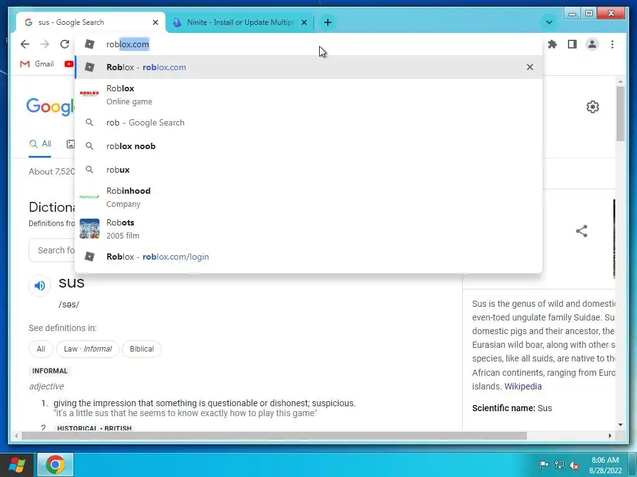Image resolution: width=637 pixels, height=477 pixels.
Task: Pick the rob - Google Search suggestion
Action: (309, 122)
